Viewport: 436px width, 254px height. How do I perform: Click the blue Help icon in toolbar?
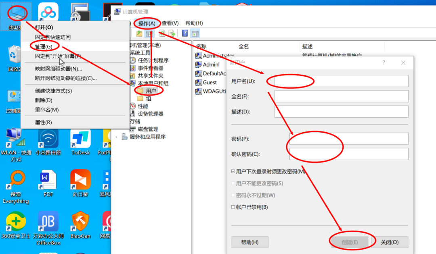point(185,33)
